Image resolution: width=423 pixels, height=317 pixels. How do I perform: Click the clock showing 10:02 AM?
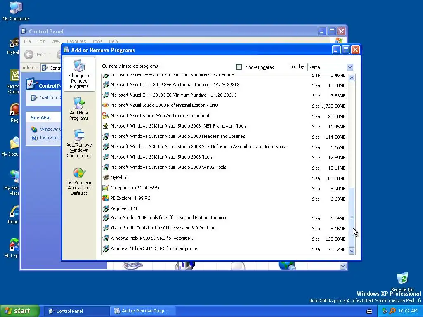pos(408,311)
